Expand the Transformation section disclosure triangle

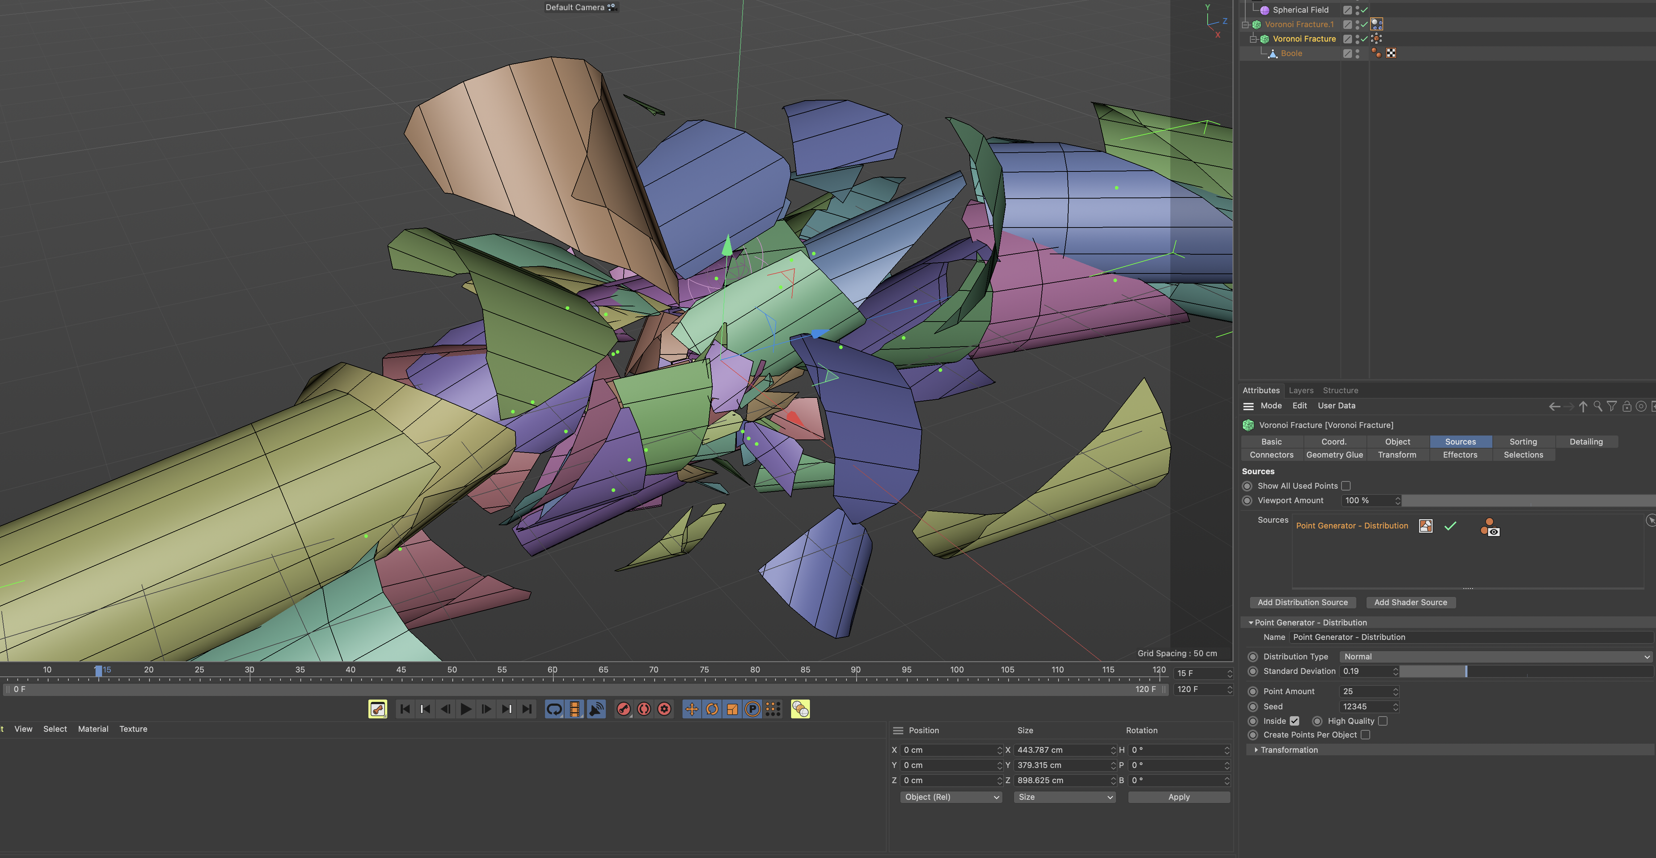tap(1256, 749)
